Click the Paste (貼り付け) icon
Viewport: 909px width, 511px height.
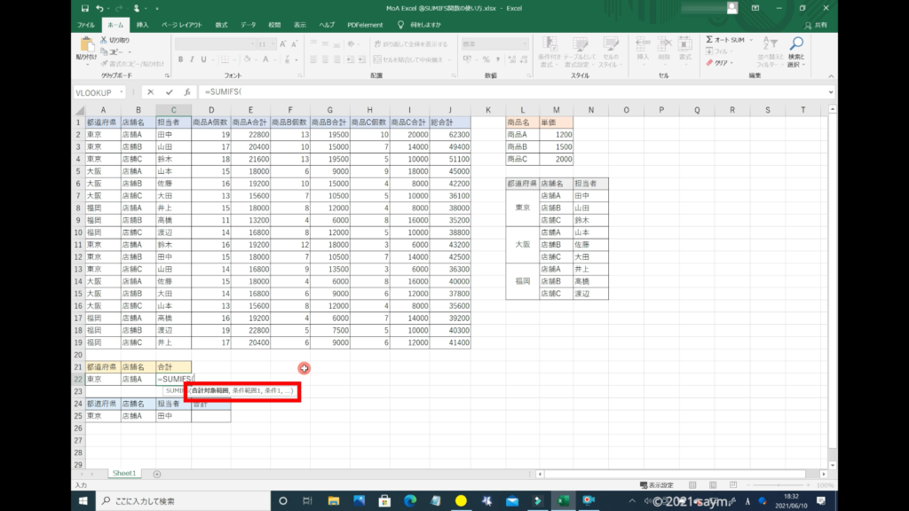pos(87,44)
